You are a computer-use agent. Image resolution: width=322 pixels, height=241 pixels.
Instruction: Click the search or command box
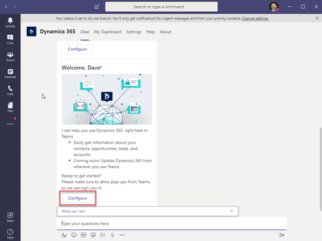[162, 7]
